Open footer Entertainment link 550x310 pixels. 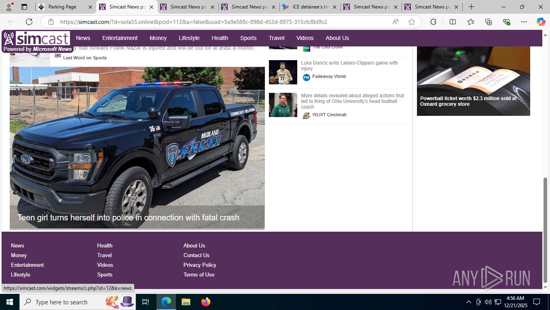(x=27, y=265)
